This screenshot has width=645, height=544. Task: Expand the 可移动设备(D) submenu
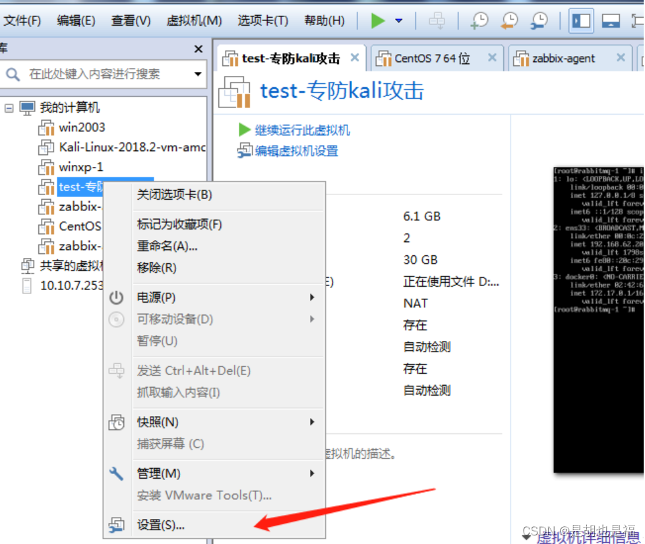point(229,319)
